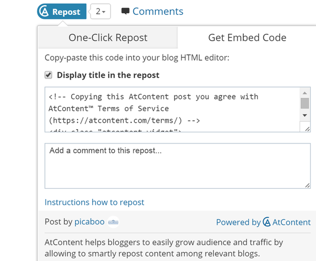Switch to the One-Click Repost tab
316x261 pixels.
(x=108, y=37)
